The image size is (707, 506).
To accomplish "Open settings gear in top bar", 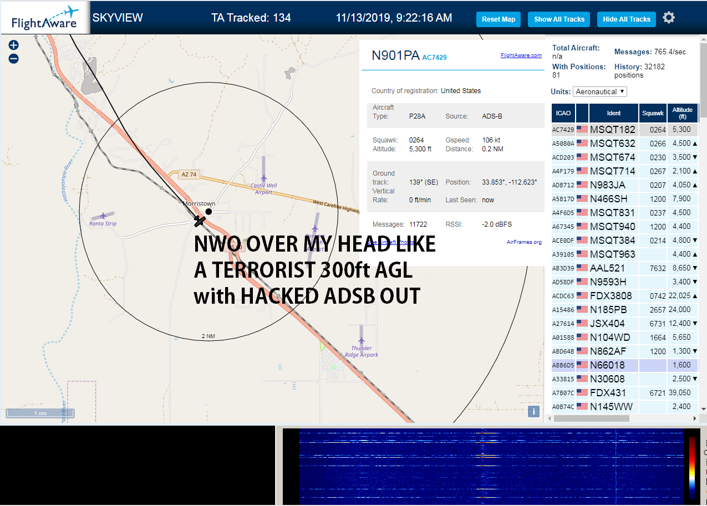I will click(669, 18).
